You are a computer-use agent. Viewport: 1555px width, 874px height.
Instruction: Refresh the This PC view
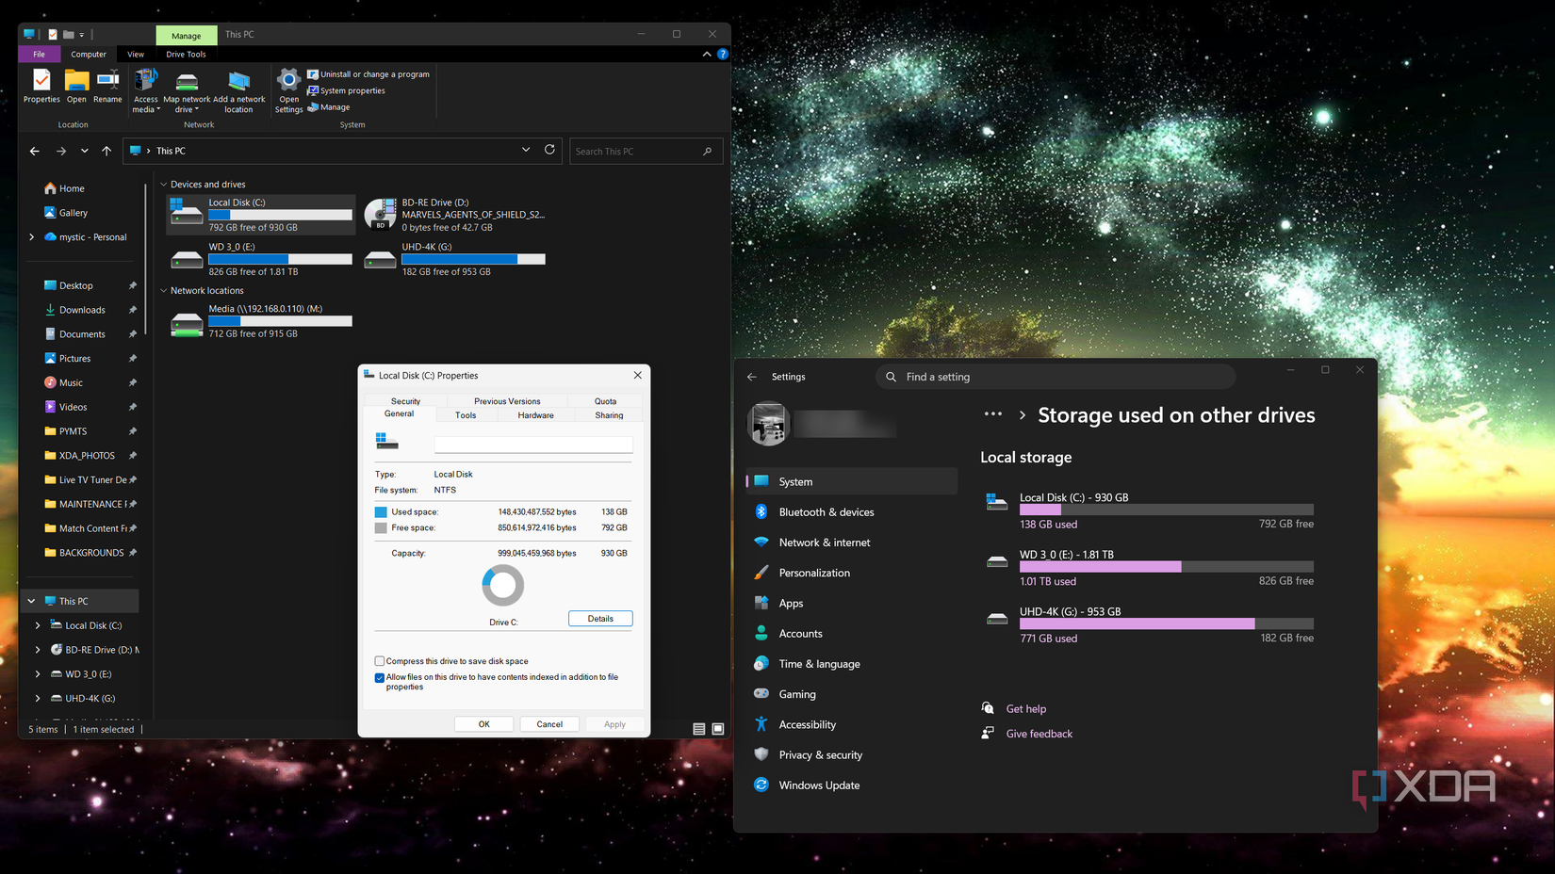[549, 150]
